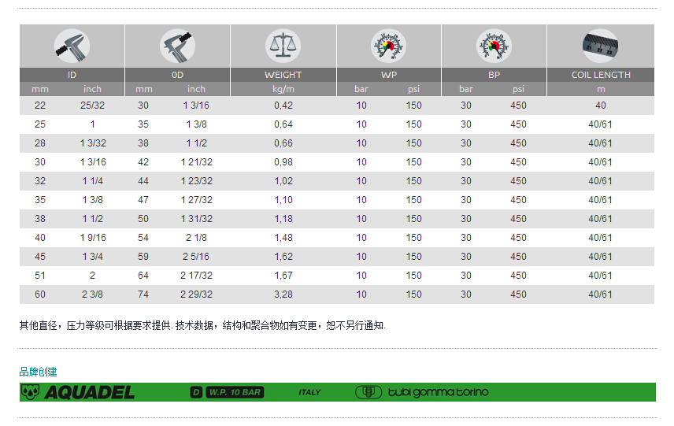Click the burst pressure gauge icon
Viewport: 674px width, 426px height.
pos(494,46)
